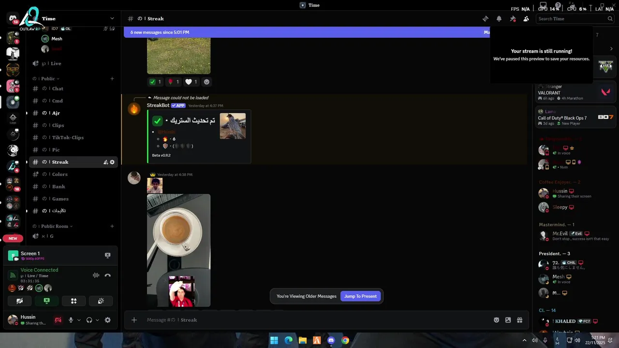
Task: Open Windows Start menu
Action: (x=274, y=340)
